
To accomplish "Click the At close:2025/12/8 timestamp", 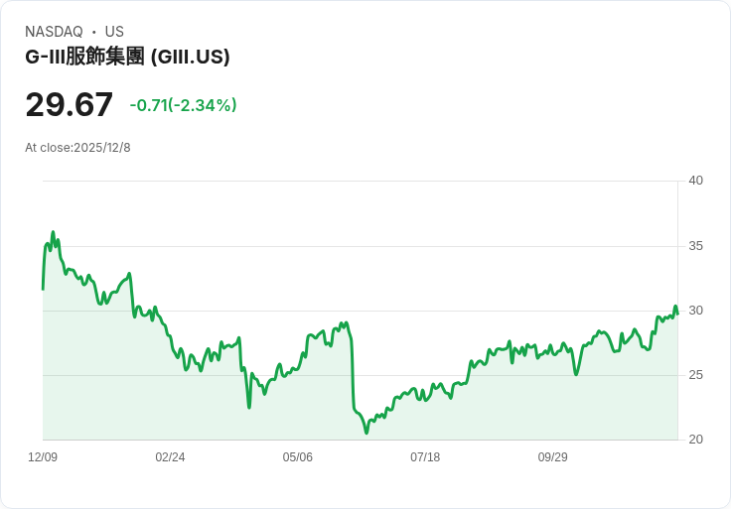I will click(77, 148).
